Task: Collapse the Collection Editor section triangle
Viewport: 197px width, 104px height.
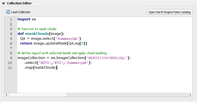Action: point(4,3)
